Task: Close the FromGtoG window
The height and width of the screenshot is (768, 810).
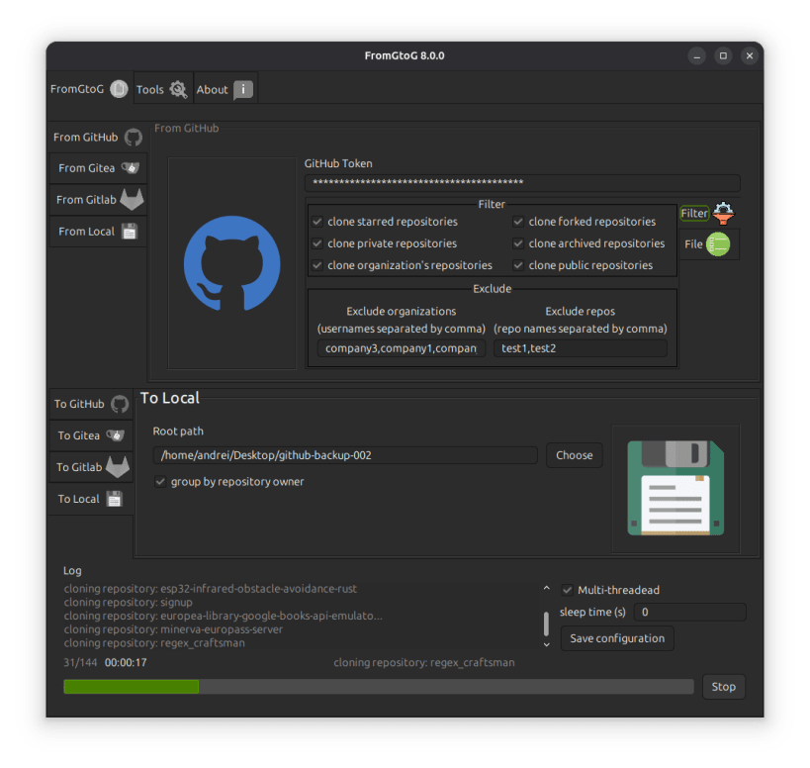Action: [x=749, y=55]
